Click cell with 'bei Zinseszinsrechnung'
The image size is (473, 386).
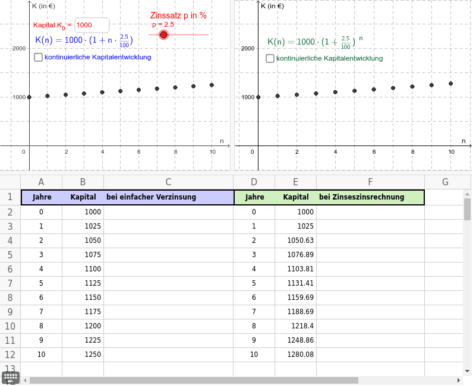coord(370,197)
